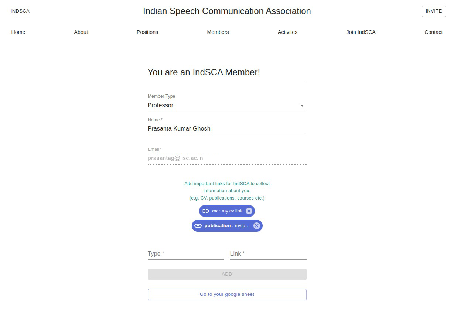Remove the cv link chip
The image size is (454, 315).
[x=249, y=211]
